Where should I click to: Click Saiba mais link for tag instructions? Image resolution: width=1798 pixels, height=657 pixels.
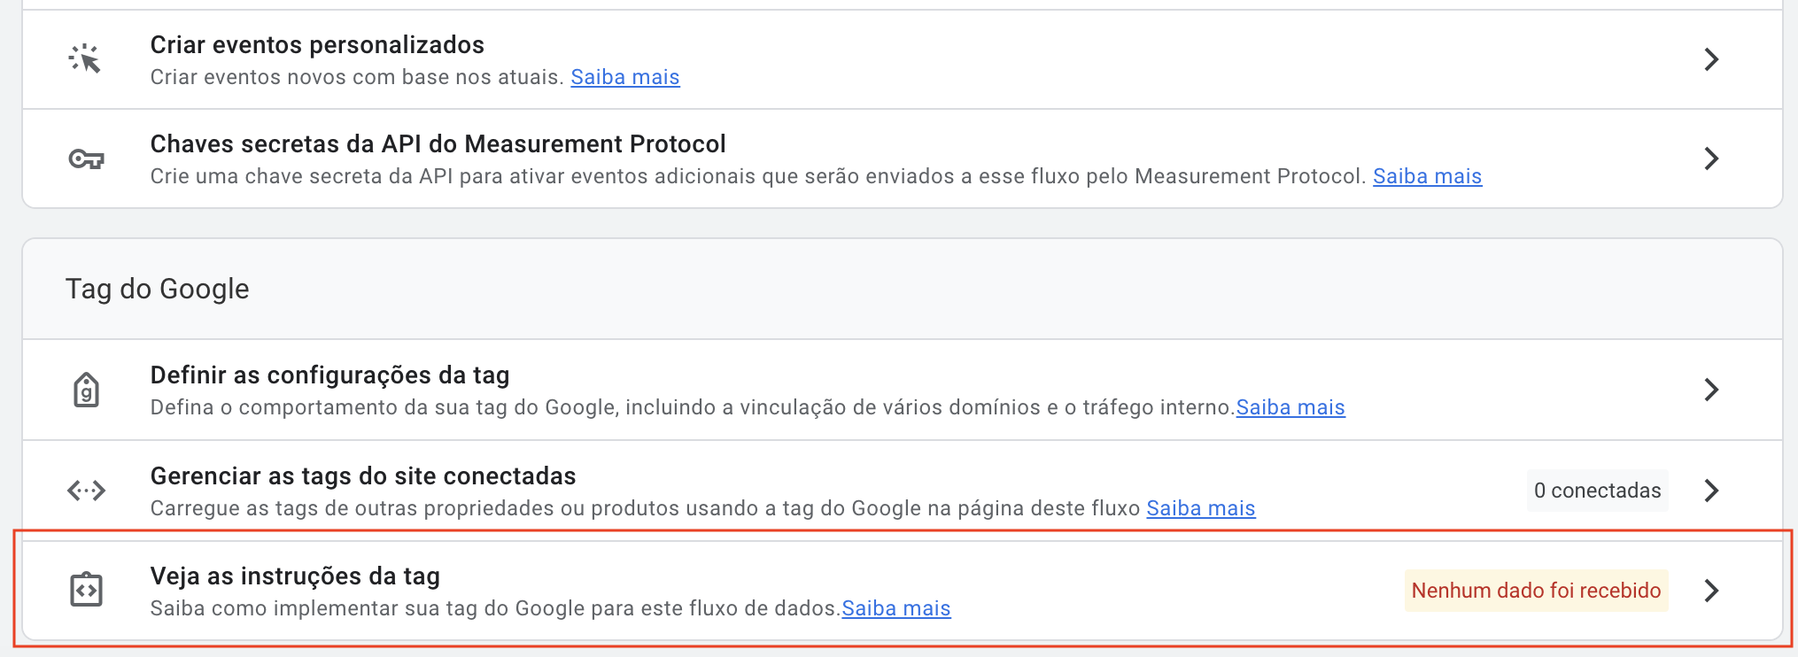pyautogui.click(x=895, y=609)
